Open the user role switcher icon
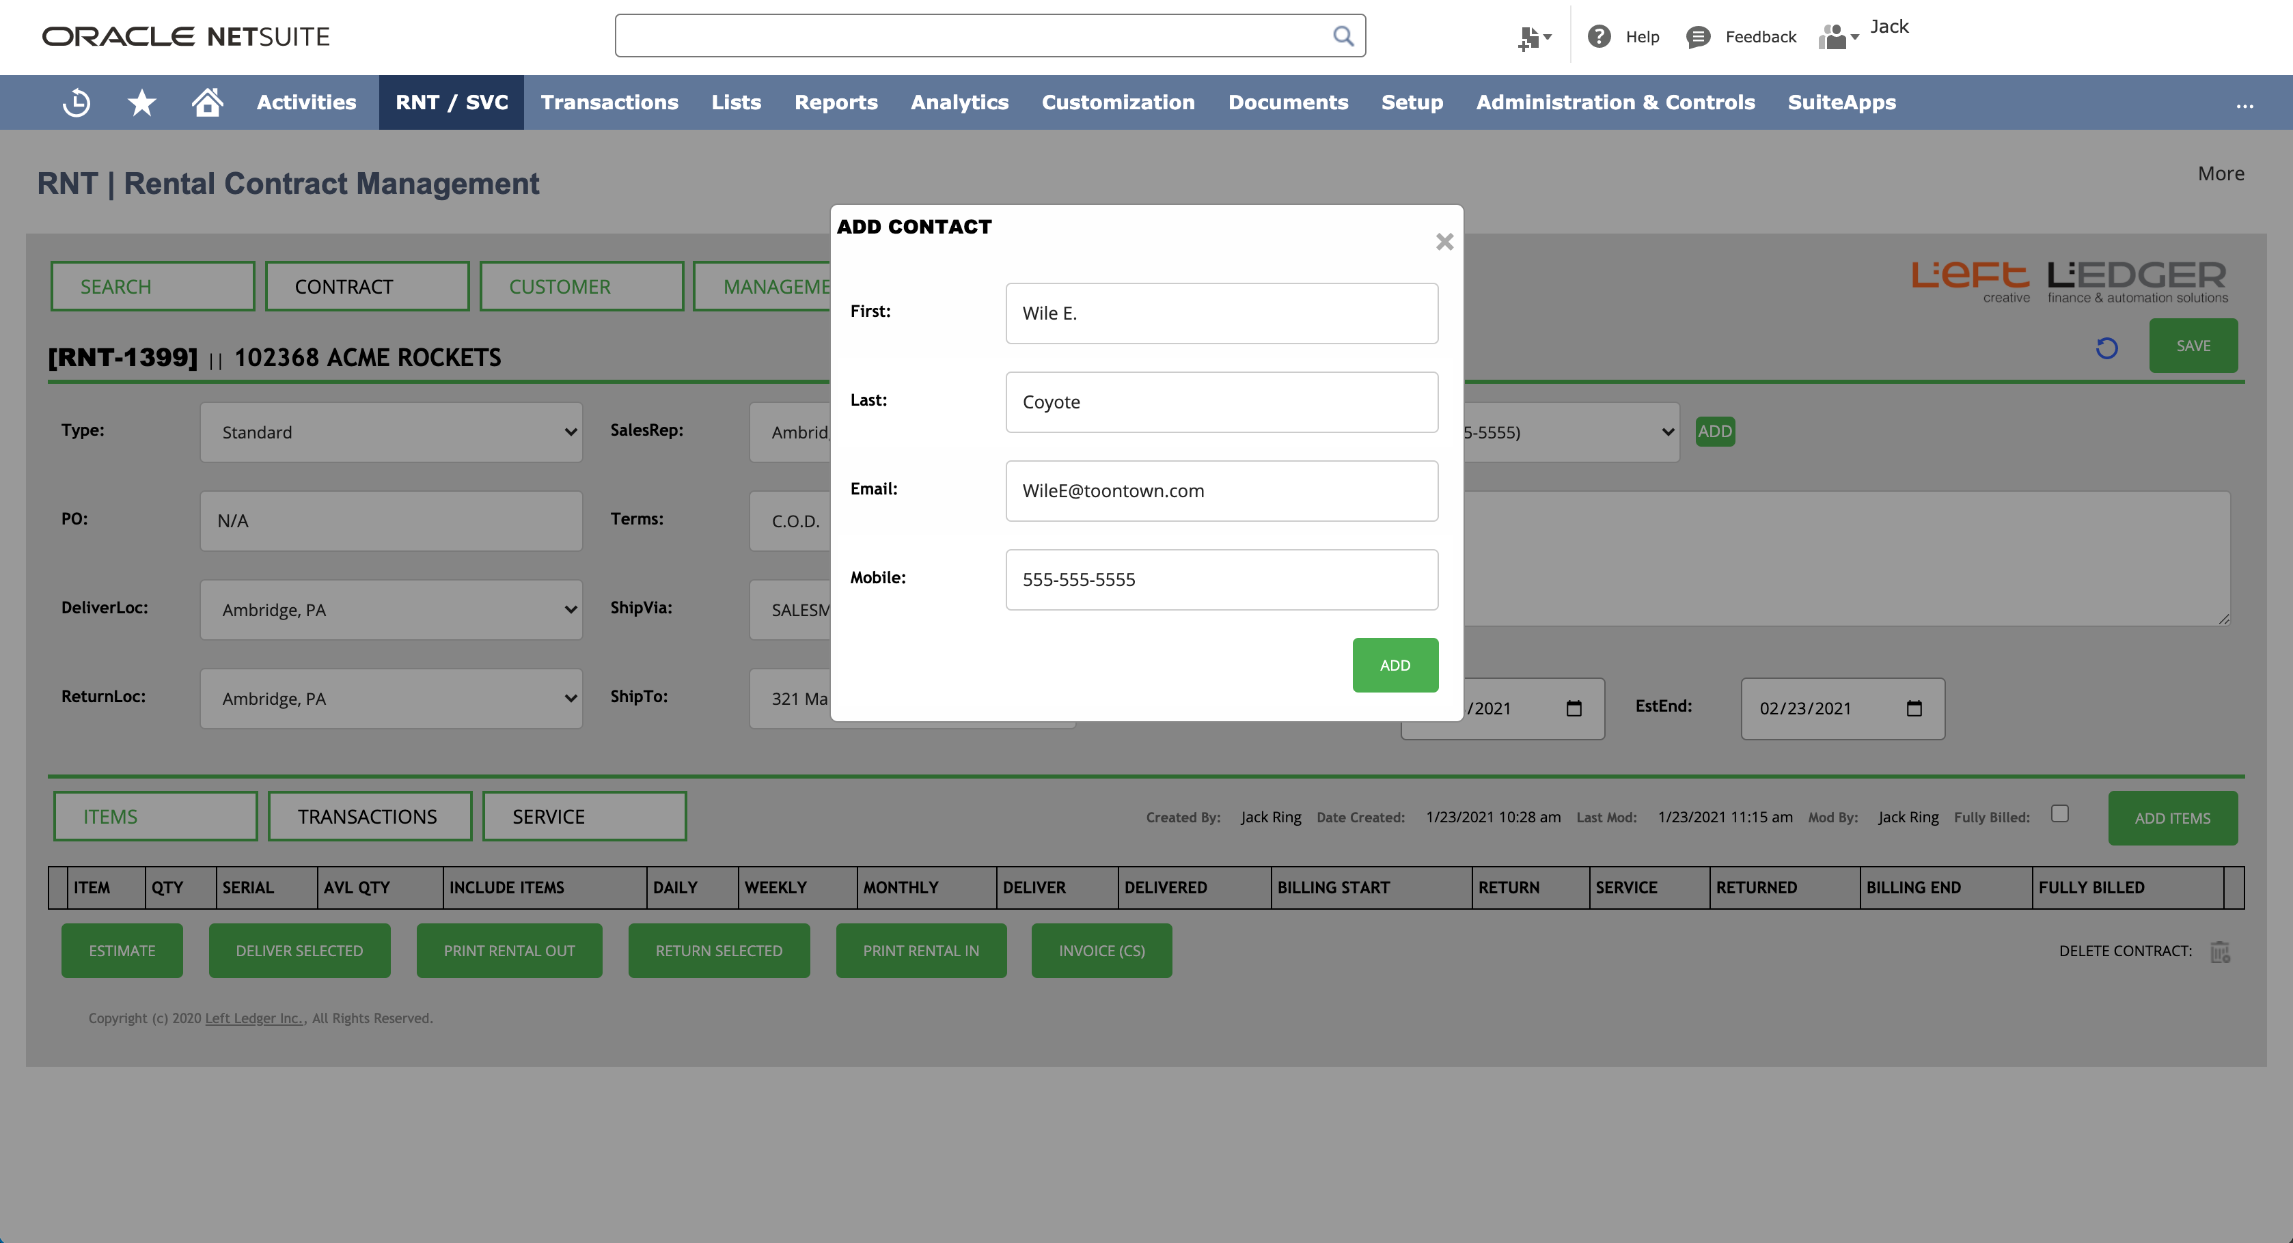 point(1838,36)
